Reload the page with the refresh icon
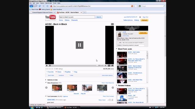This screenshot has height=109, width=195. (40, 6)
